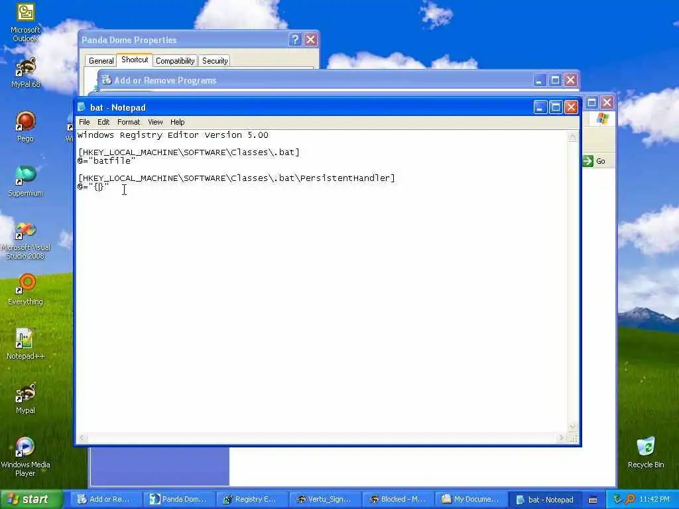Open Security tab in Panda Dome Properties

215,61
